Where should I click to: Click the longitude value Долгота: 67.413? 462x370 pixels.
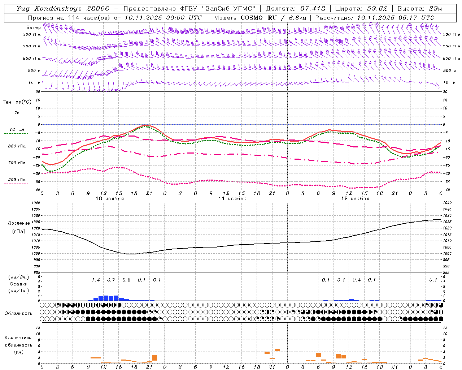pos(296,9)
